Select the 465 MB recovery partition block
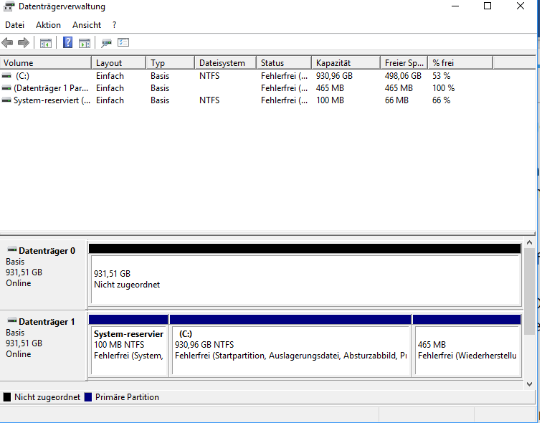Image resolution: width=542 pixels, height=423 pixels. pyautogui.click(x=467, y=346)
